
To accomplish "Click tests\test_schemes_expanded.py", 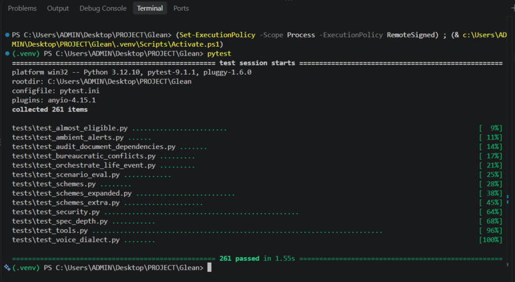I will pyautogui.click(x=72, y=193).
